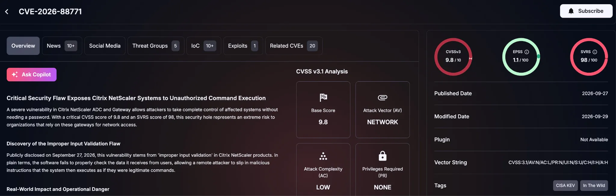Screen dimensions: 616x196
Task: Click the In The Wild tag
Action: (x=594, y=185)
